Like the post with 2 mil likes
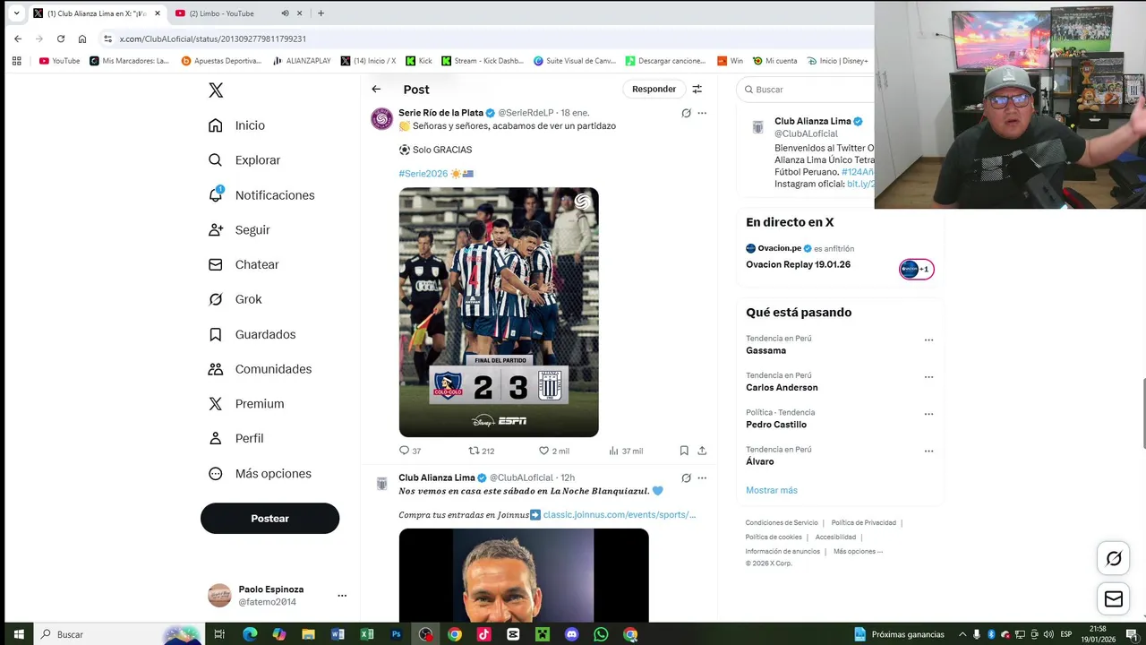Screen dimensions: 1146x645 tap(553, 451)
